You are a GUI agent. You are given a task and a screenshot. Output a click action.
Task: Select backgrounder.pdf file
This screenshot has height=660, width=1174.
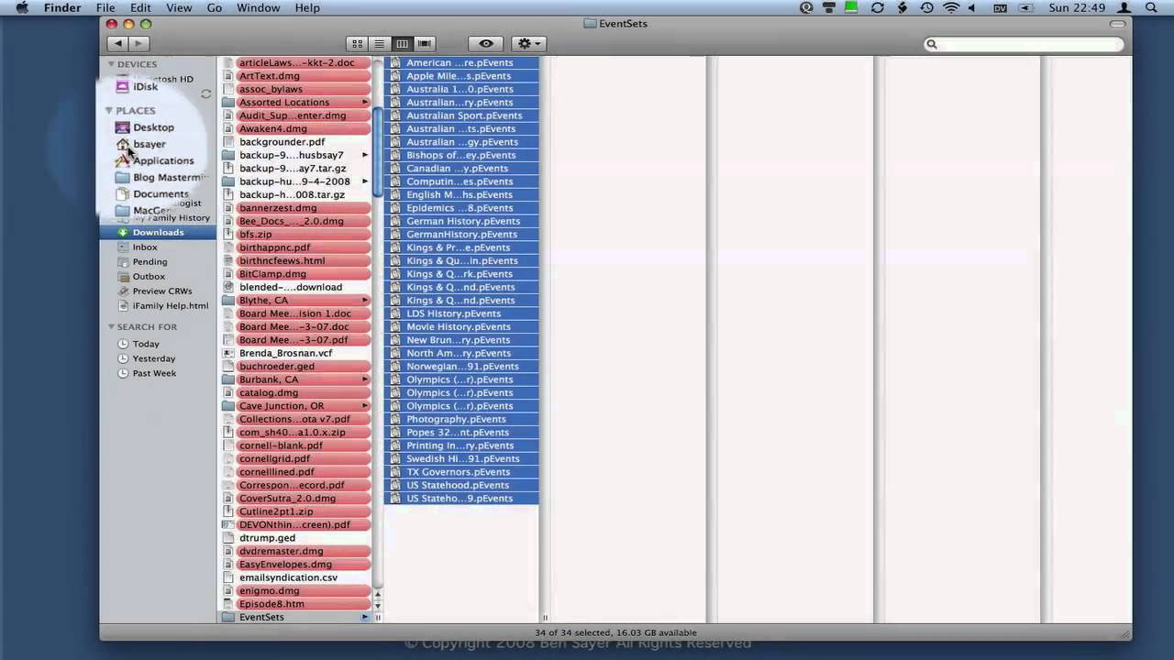point(295,142)
